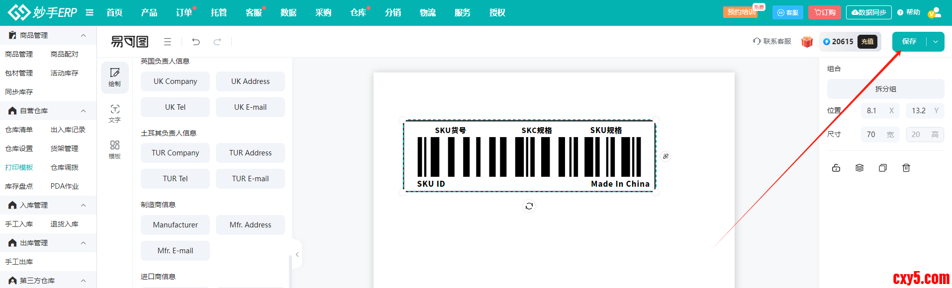The width and height of the screenshot is (952, 288).
Task: Open 商品配对 in the sidebar
Action: click(x=65, y=54)
